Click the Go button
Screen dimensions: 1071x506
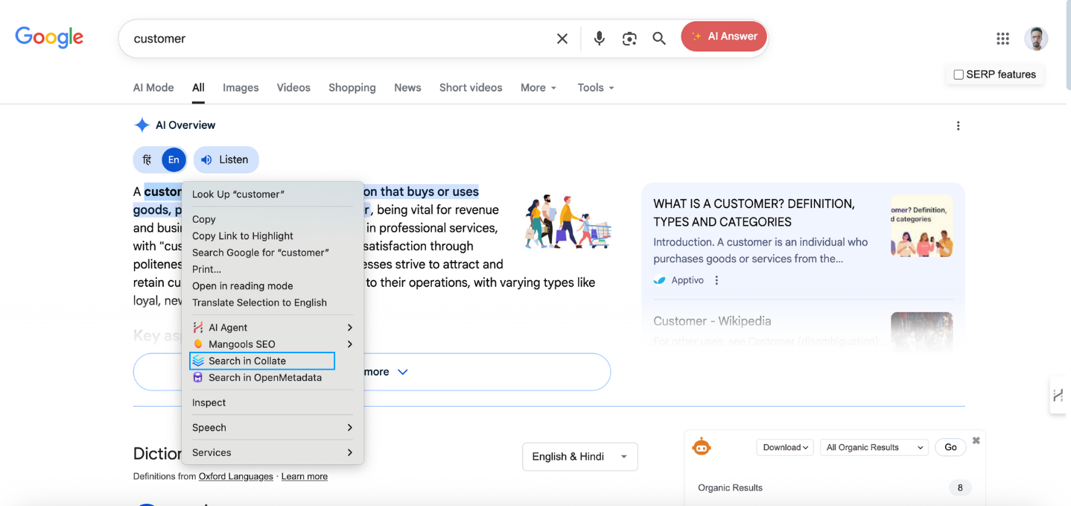[x=950, y=447]
